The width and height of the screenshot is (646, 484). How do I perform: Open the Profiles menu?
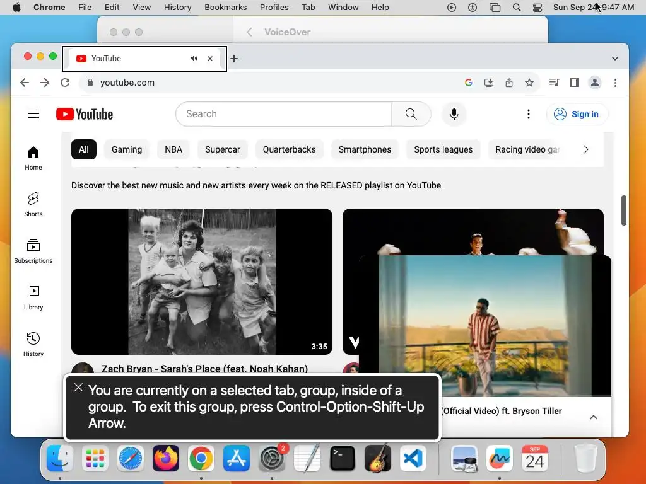274,8
